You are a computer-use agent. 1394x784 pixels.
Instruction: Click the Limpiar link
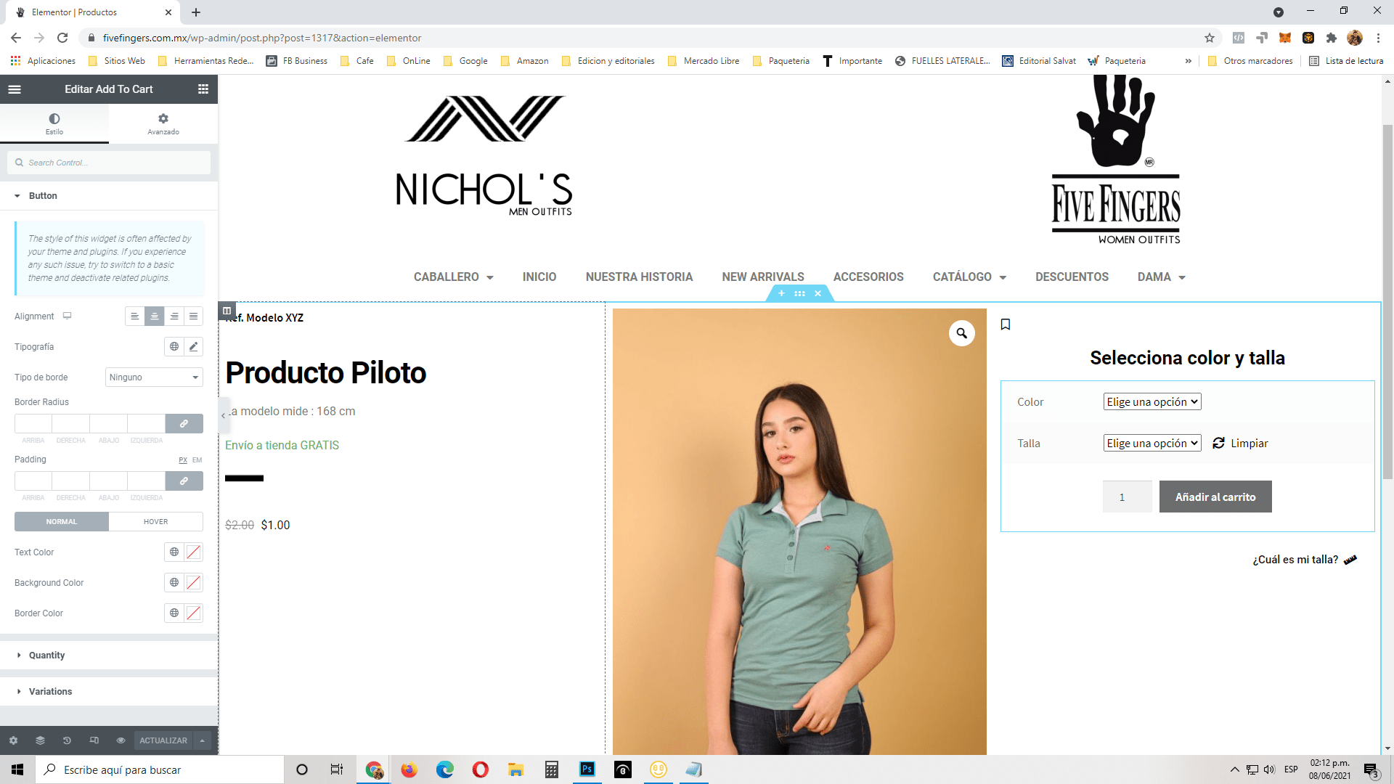click(1241, 444)
